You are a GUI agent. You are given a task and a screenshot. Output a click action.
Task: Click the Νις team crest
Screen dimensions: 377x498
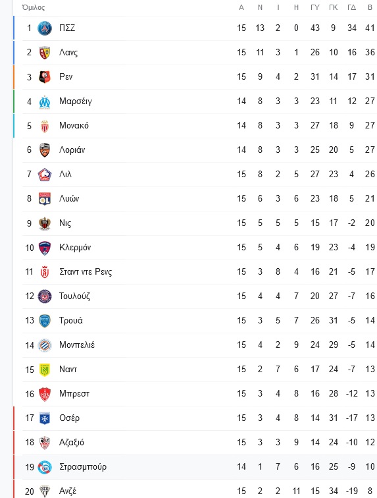45,223
